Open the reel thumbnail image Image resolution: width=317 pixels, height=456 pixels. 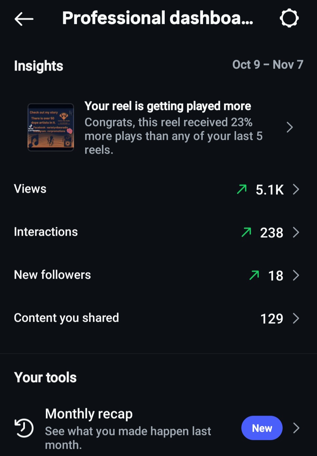click(51, 127)
